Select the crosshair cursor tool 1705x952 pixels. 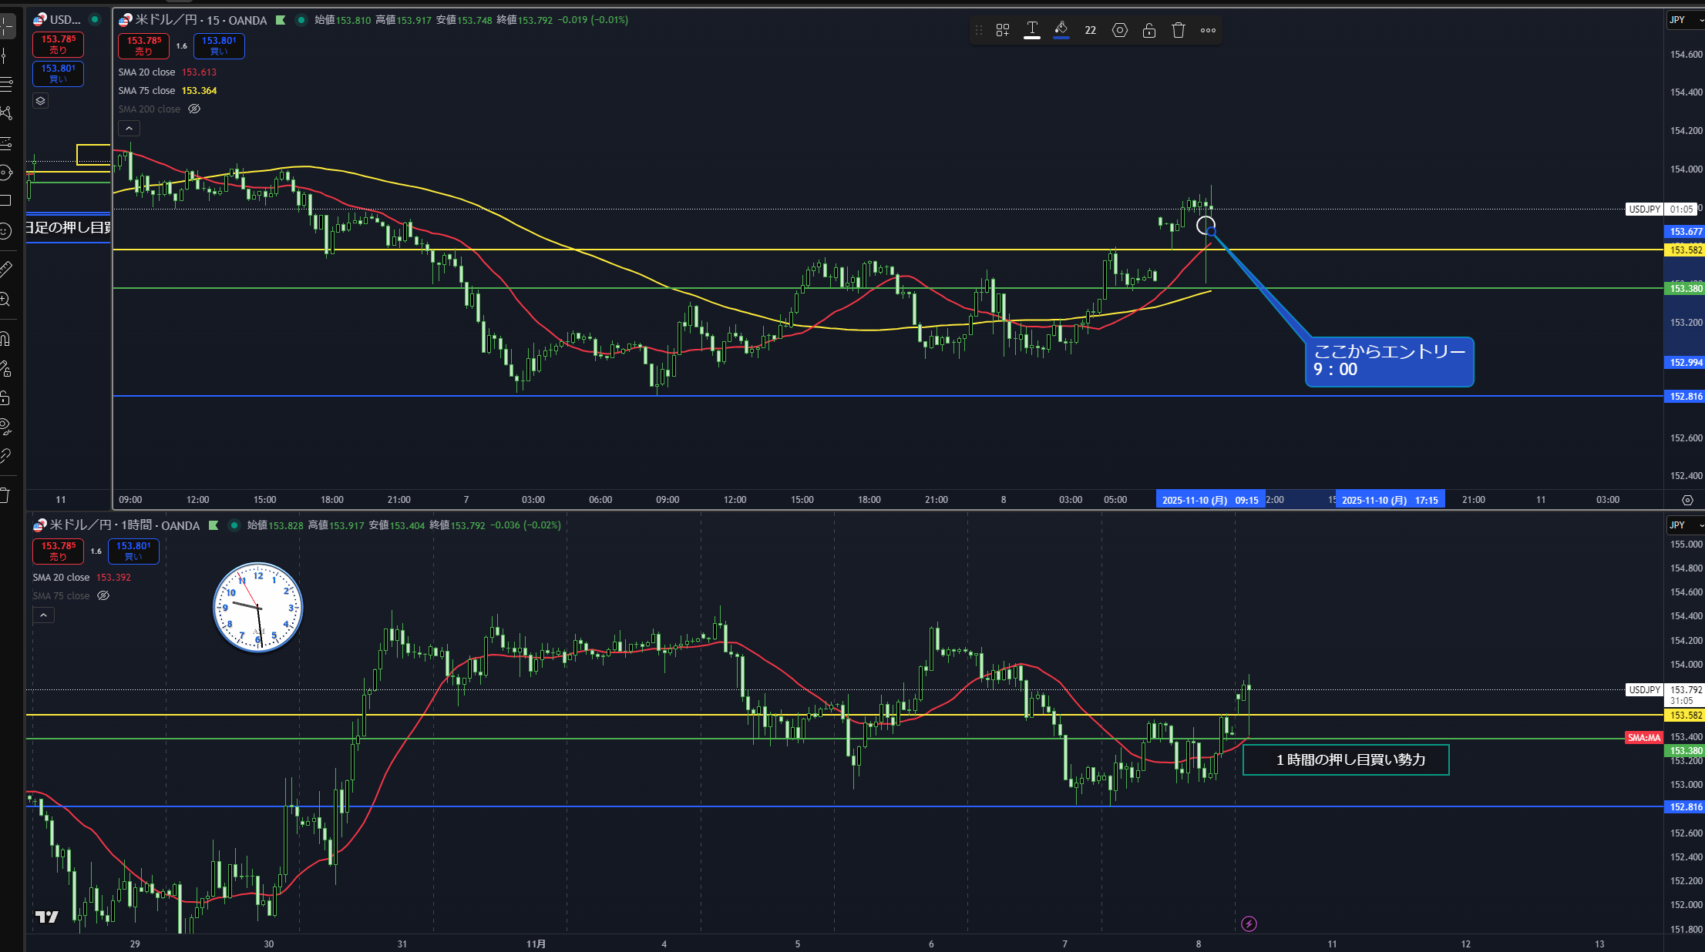pyautogui.click(x=6, y=26)
